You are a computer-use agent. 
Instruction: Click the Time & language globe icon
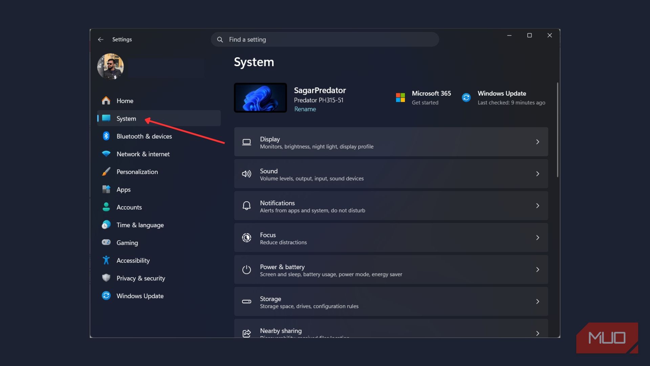(x=106, y=225)
